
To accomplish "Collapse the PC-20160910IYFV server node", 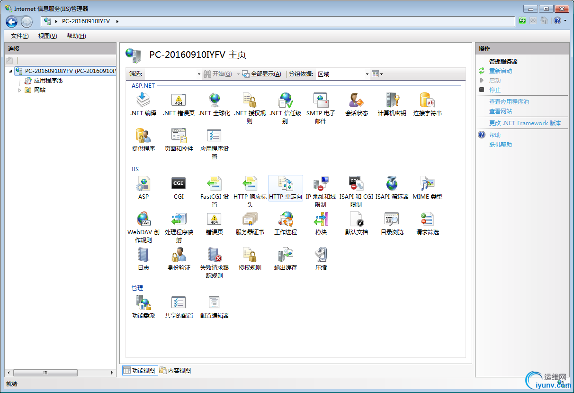I will click(11, 71).
